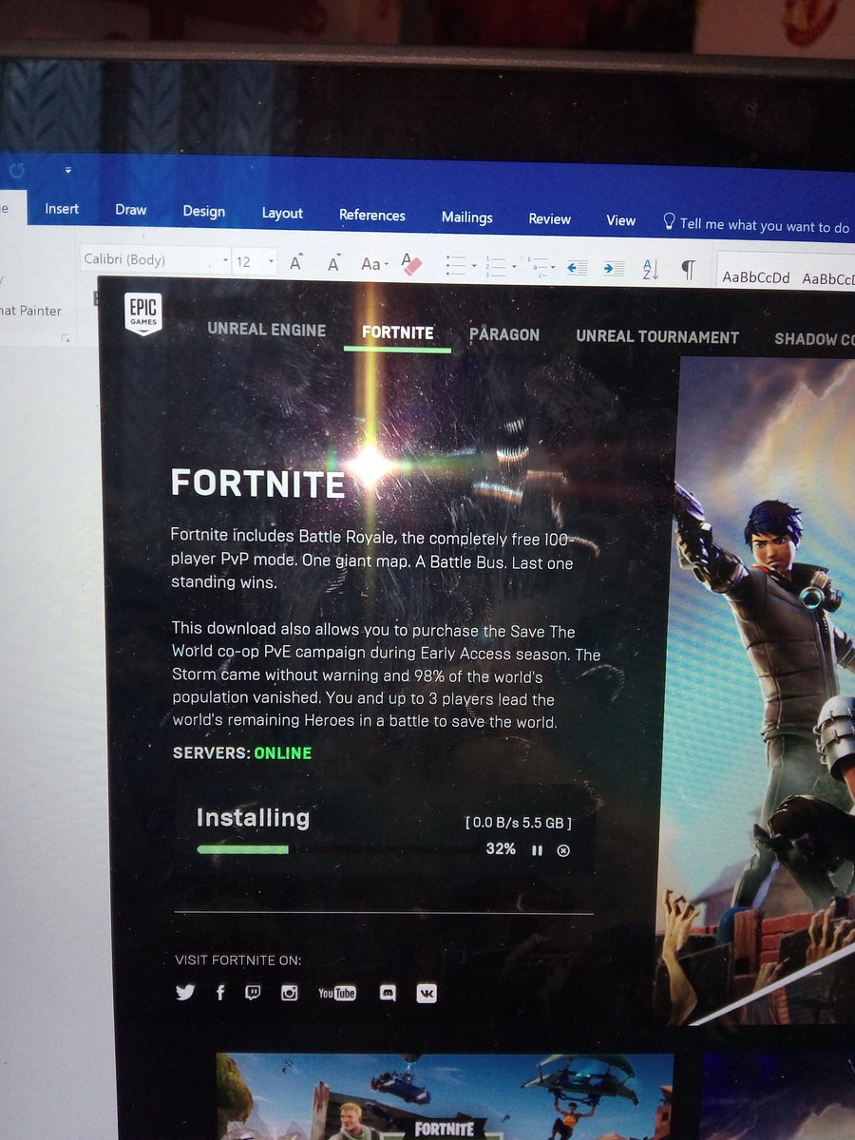Click the Format Painter button in Word
Viewport: 855px width, 1140px height.
click(30, 311)
